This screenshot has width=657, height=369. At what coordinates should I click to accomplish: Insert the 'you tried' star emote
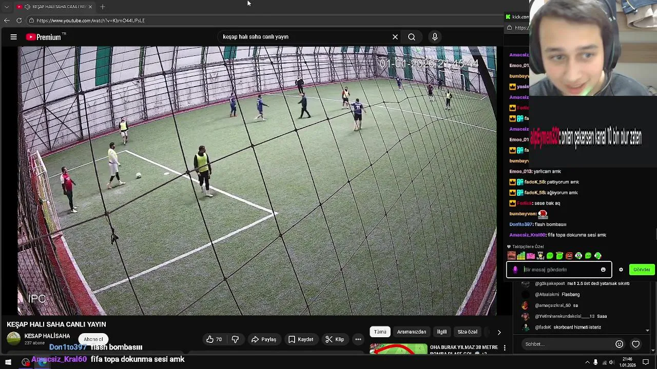tap(540, 256)
